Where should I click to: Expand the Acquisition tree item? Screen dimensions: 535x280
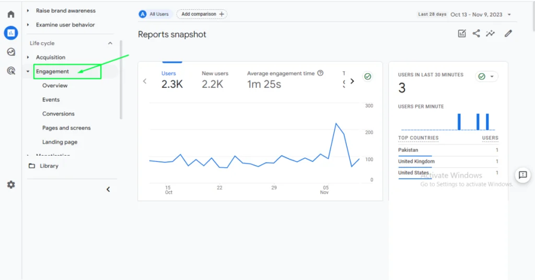[x=28, y=57]
